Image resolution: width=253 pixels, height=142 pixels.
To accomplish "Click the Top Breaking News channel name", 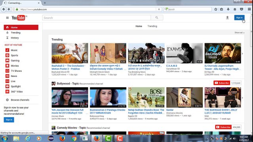I will pos(137,72).
